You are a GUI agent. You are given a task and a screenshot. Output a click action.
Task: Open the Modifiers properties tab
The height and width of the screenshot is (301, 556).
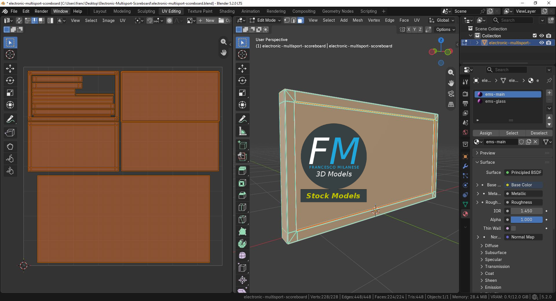tap(465, 166)
